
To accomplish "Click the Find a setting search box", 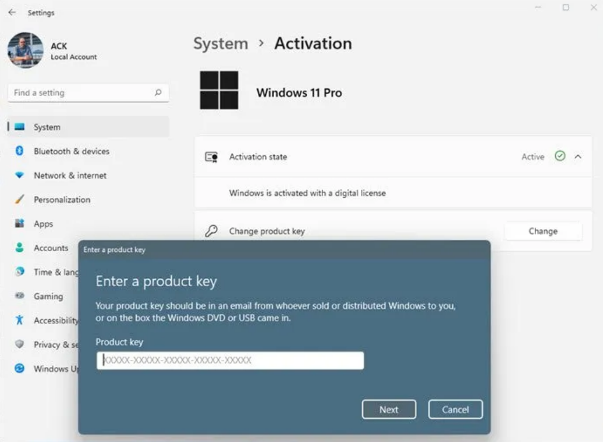I will [x=87, y=92].
